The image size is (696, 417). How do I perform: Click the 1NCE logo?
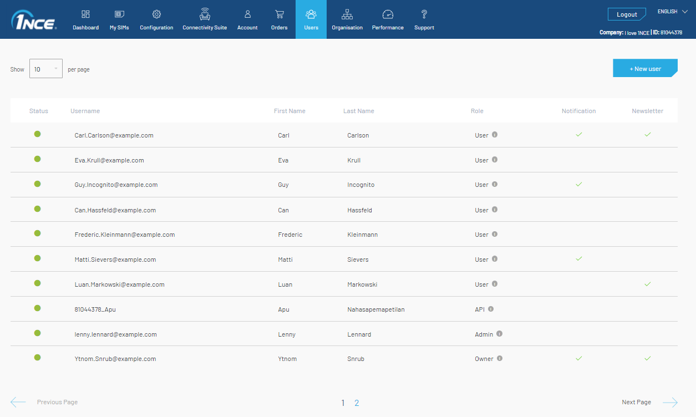33,20
